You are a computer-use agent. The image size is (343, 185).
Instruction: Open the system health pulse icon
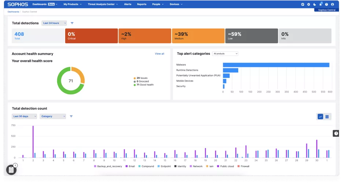(303, 4)
